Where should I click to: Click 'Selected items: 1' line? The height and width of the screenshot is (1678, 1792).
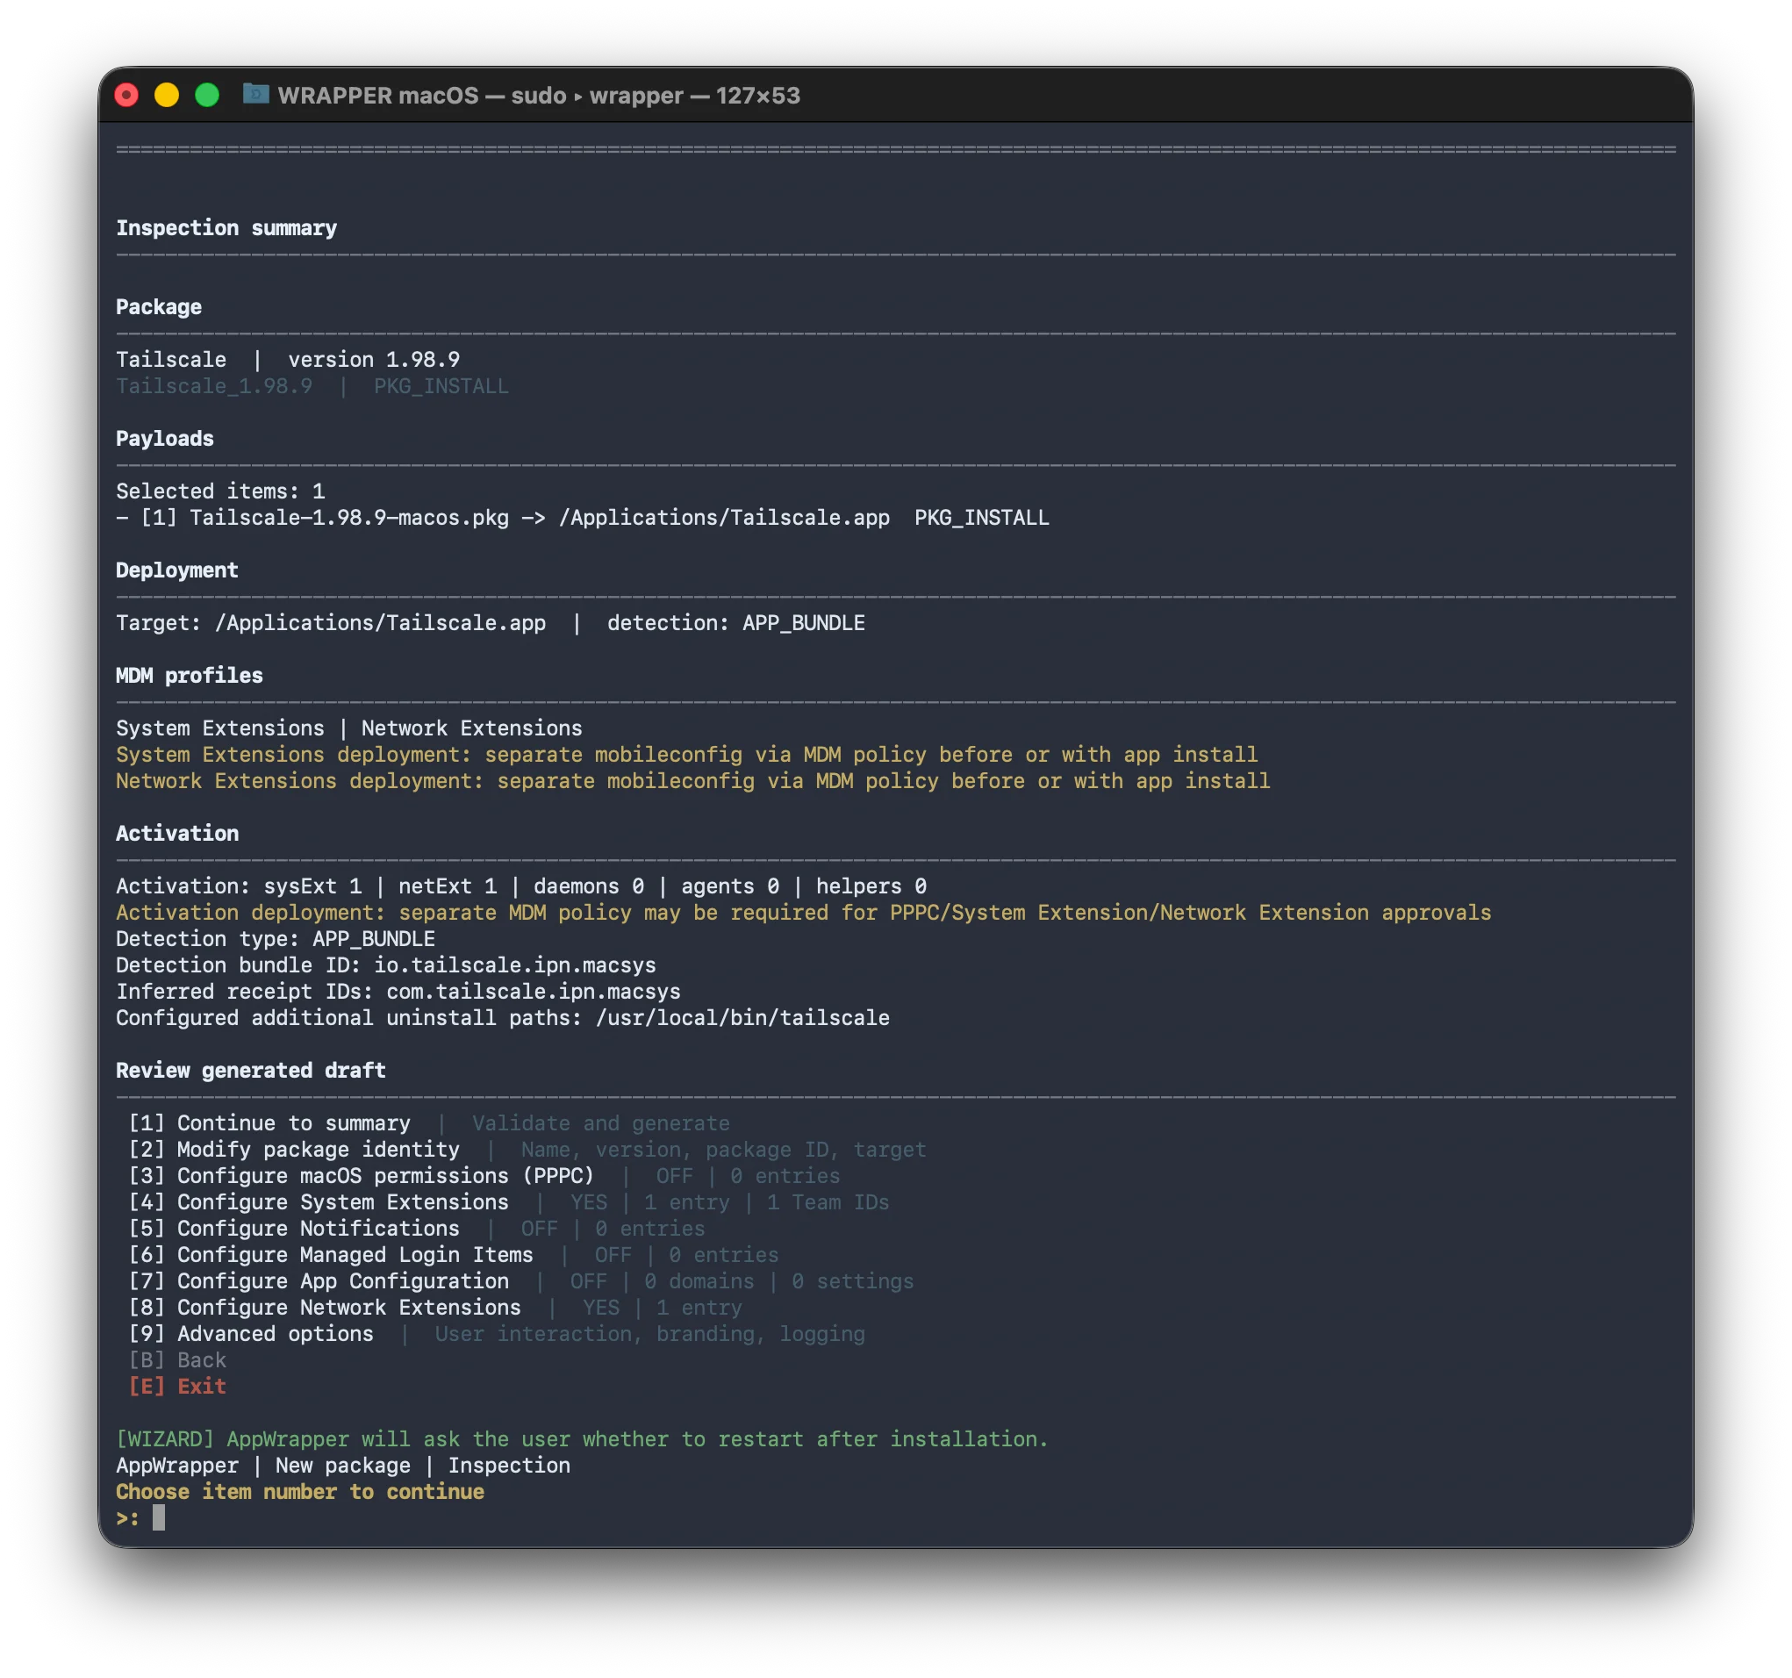coord(221,491)
